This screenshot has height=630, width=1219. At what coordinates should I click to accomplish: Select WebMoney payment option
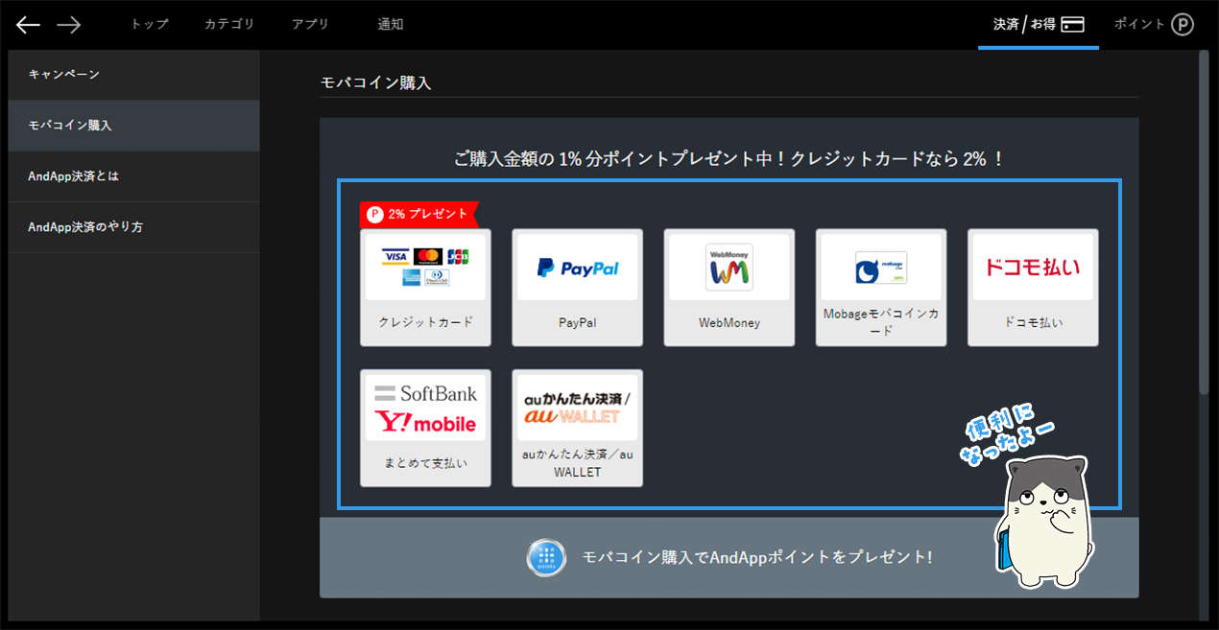click(729, 287)
